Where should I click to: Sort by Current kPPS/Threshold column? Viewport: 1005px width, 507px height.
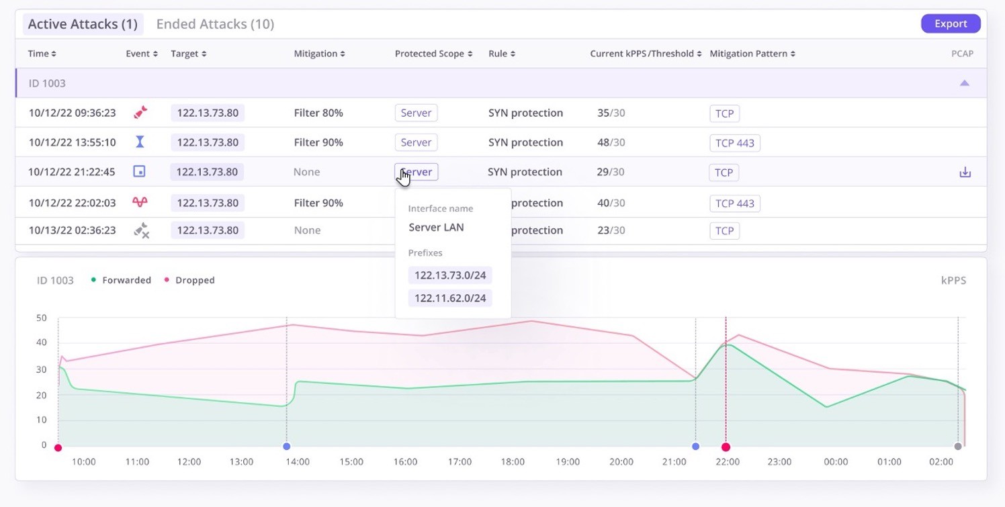(x=699, y=53)
